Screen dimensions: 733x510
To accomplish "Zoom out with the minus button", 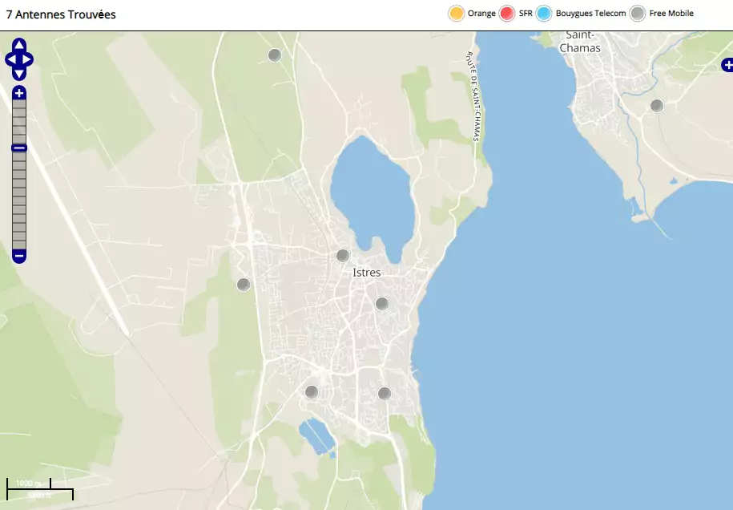I will point(19,257).
